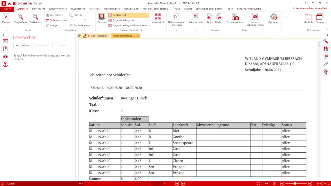
Task: Click the Seitenansicht icon
Action: (196, 17)
